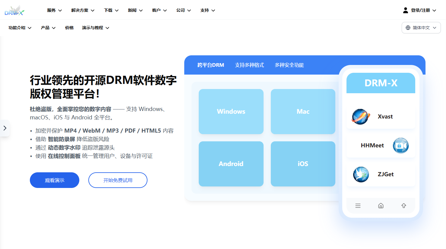Open the 价格 page
Image resolution: width=446 pixels, height=249 pixels.
pos(69,28)
